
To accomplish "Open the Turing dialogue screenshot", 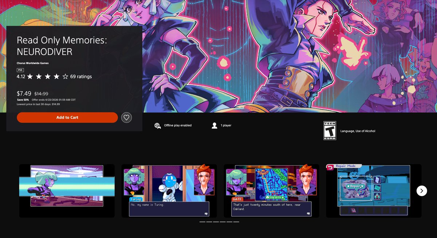I will click(169, 191).
